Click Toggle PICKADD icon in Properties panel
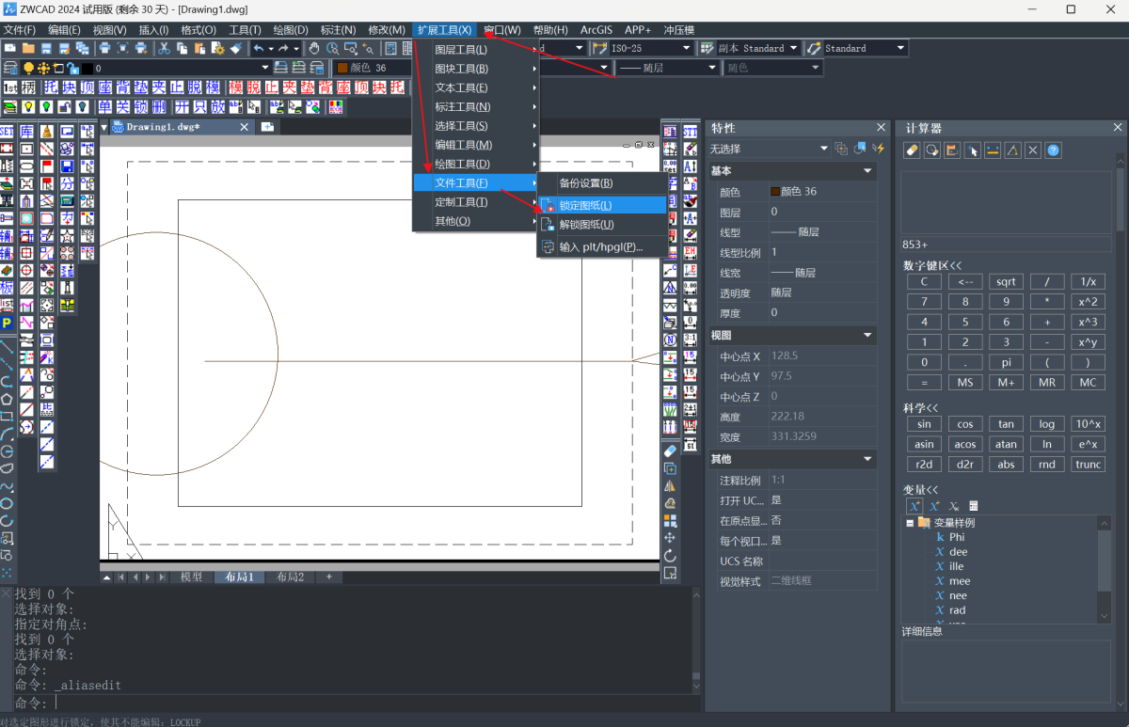Screen dimensions: 1129x727 [840, 149]
